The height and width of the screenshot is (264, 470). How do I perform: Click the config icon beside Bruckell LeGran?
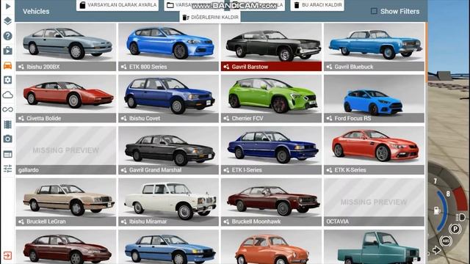21,221
